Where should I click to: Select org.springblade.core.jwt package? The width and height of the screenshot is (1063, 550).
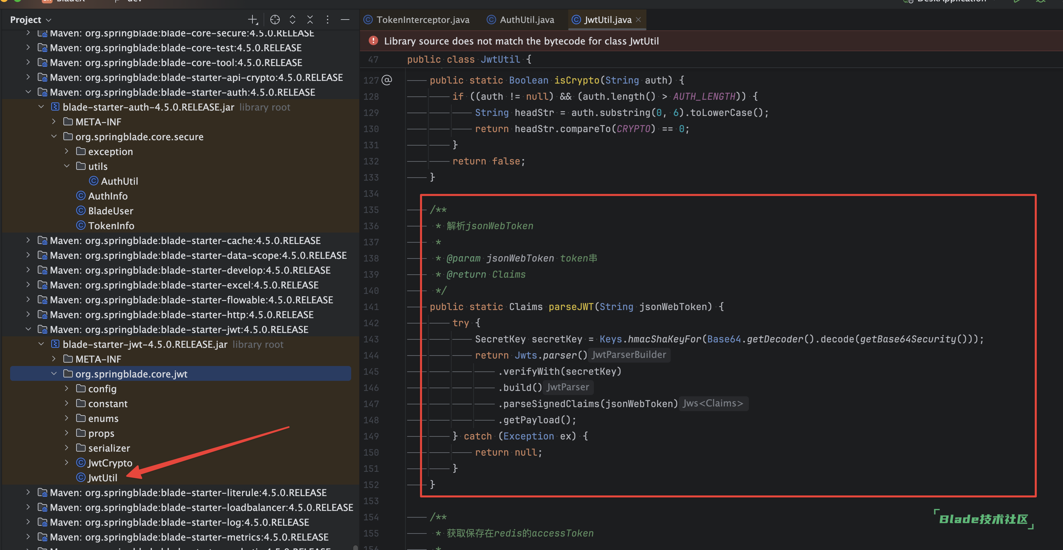pos(180,374)
